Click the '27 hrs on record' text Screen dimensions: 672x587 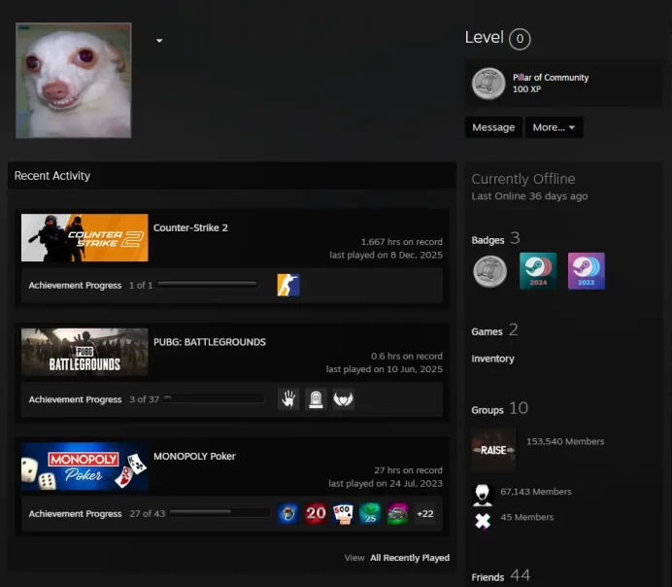click(409, 470)
